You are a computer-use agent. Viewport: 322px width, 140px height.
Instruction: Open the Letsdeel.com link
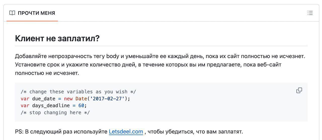tap(126, 131)
